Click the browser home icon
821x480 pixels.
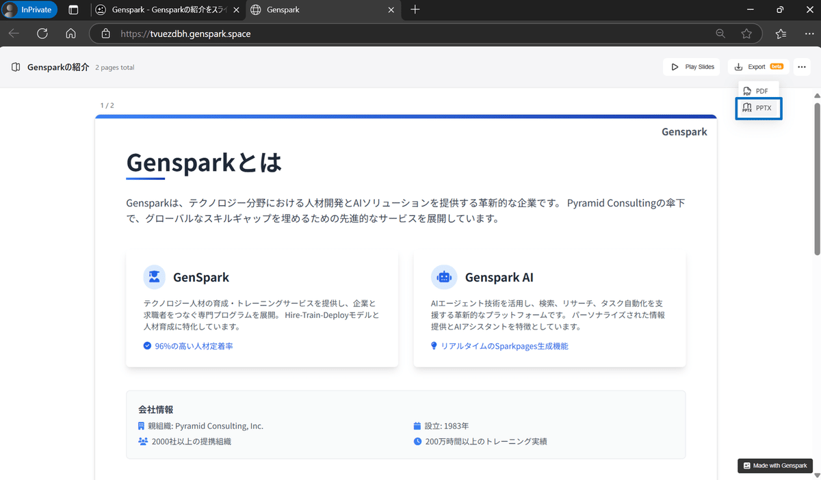tap(70, 33)
